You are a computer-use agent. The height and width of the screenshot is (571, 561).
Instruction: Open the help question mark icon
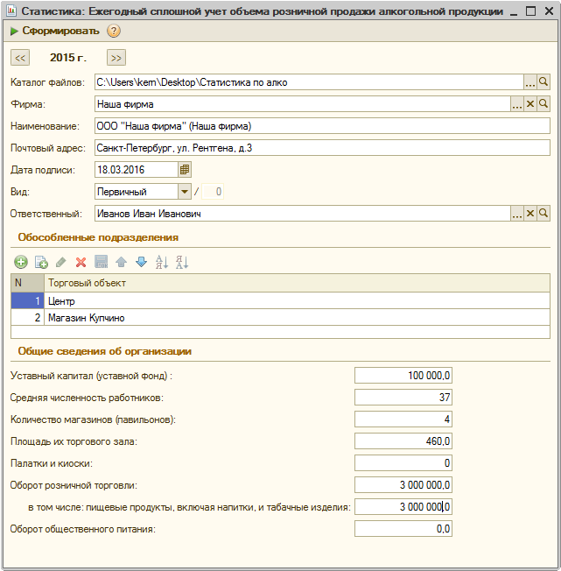pos(114,31)
